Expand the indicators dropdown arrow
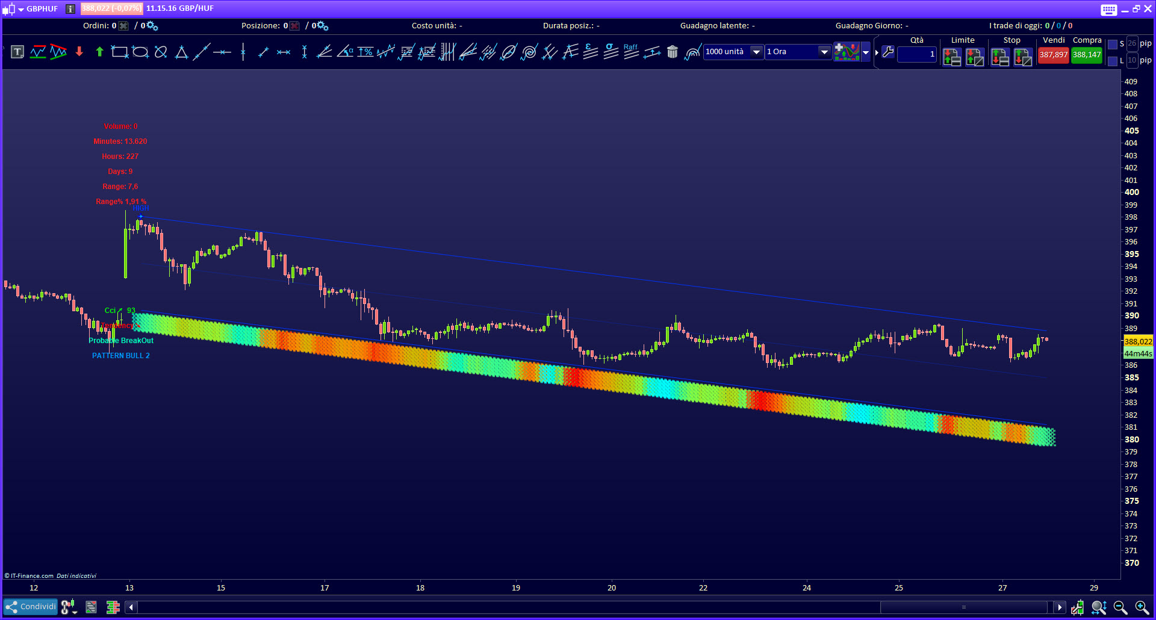Image resolution: width=1156 pixels, height=620 pixels. click(x=866, y=52)
